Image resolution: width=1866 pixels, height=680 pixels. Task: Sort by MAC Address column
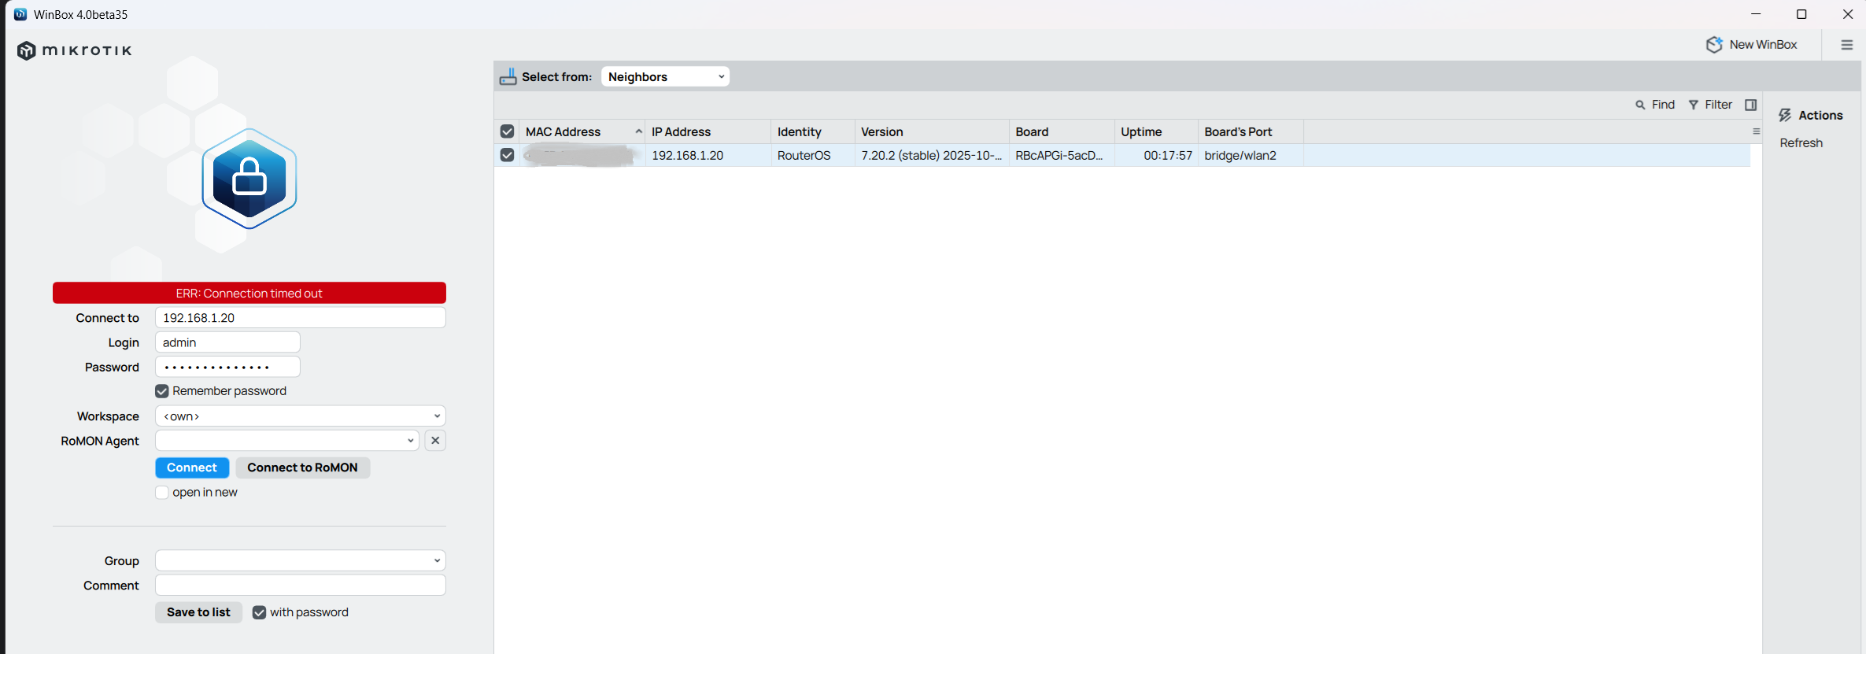pos(582,131)
